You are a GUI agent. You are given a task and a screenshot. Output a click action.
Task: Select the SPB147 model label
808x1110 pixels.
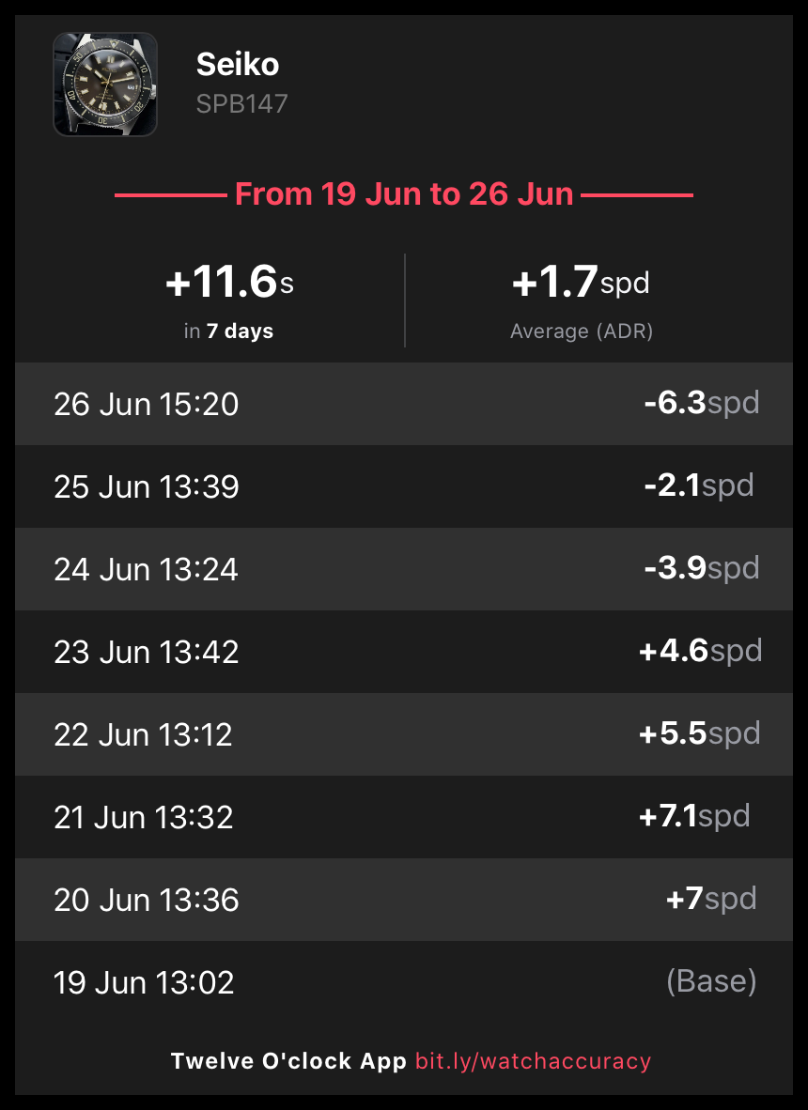pyautogui.click(x=241, y=102)
